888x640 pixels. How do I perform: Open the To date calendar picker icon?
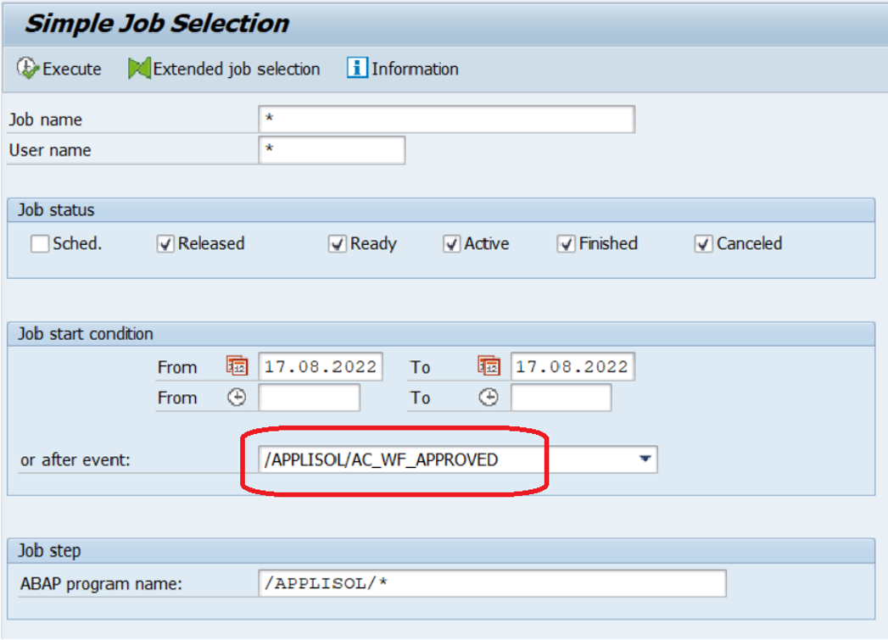click(489, 366)
